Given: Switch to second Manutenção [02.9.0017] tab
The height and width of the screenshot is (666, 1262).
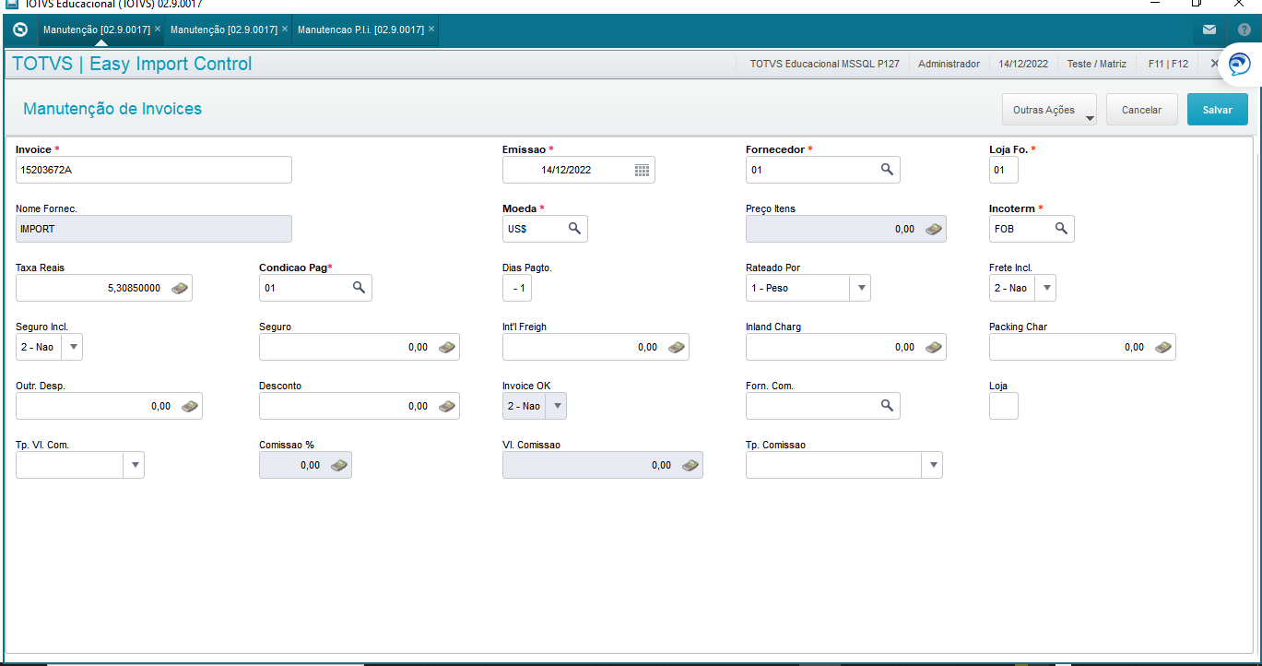Looking at the screenshot, I should (224, 30).
